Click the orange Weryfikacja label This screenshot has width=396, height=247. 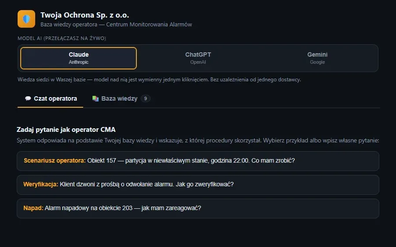pyautogui.click(x=40, y=184)
